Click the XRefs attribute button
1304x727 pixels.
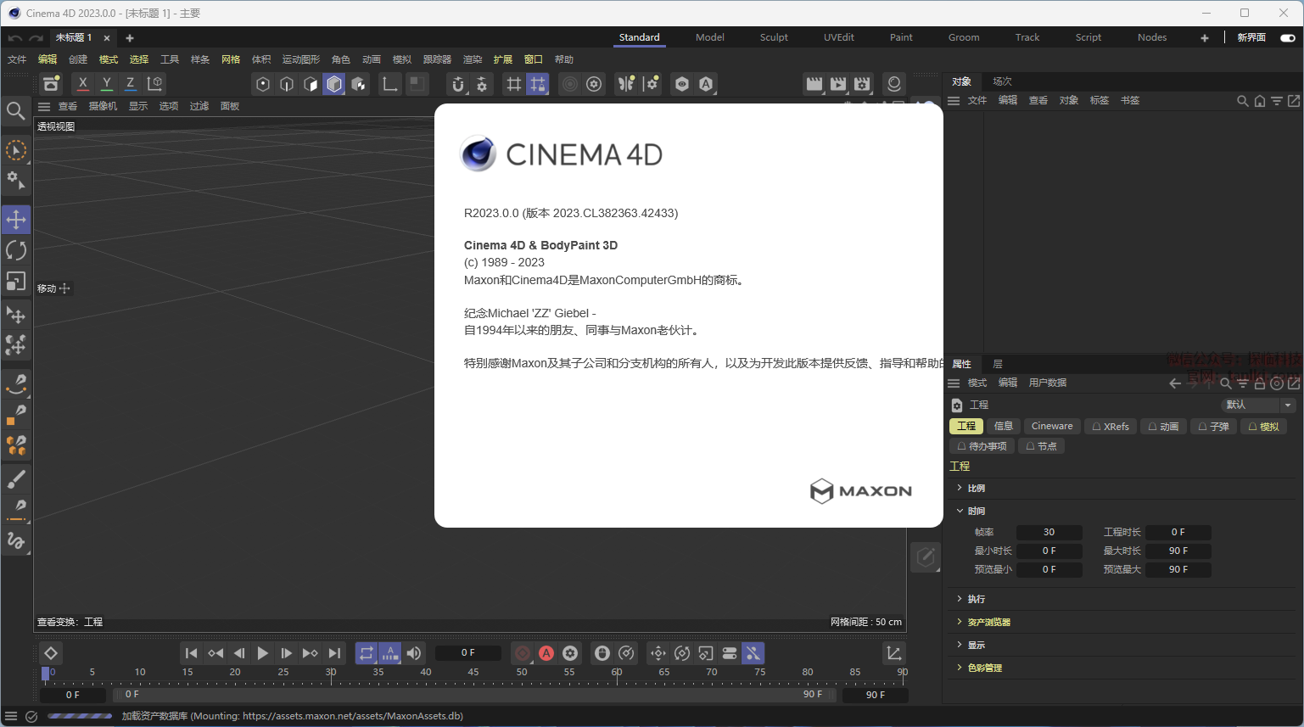coord(1111,427)
